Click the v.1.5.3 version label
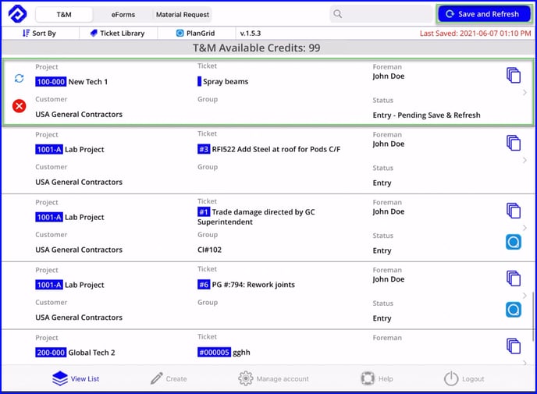 [x=251, y=34]
